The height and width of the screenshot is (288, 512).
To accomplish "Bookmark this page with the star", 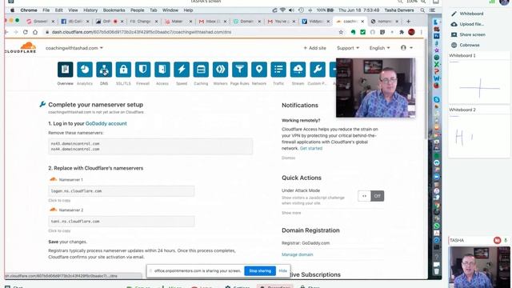I will (341, 32).
